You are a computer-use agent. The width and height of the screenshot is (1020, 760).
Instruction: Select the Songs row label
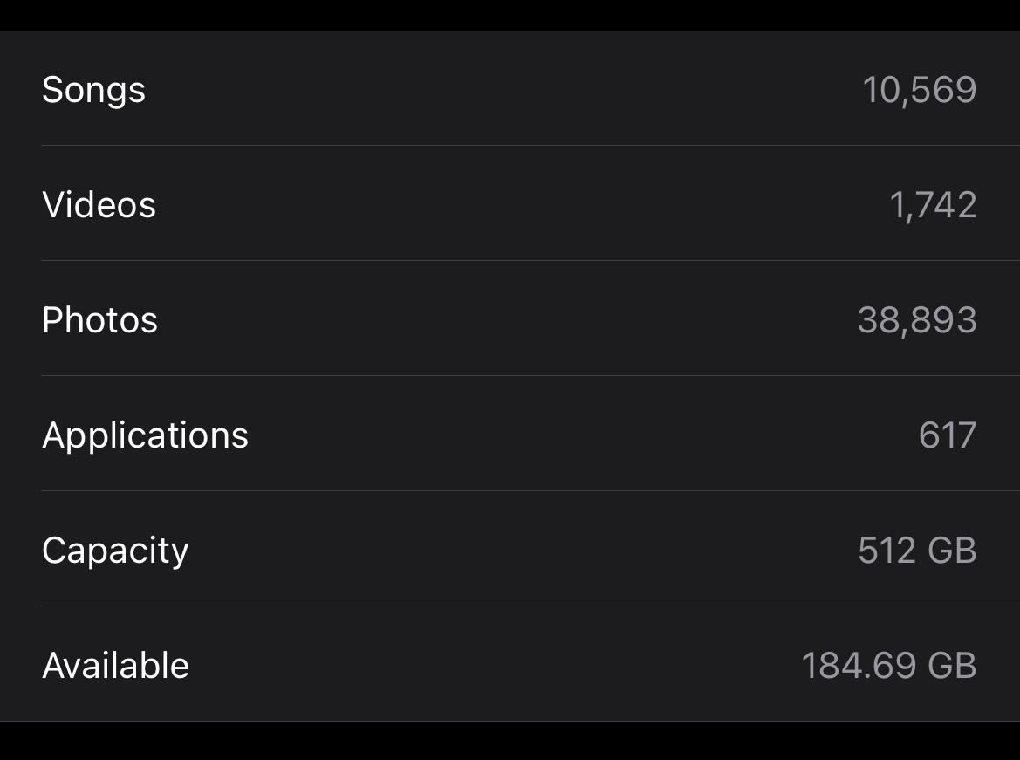click(x=93, y=90)
